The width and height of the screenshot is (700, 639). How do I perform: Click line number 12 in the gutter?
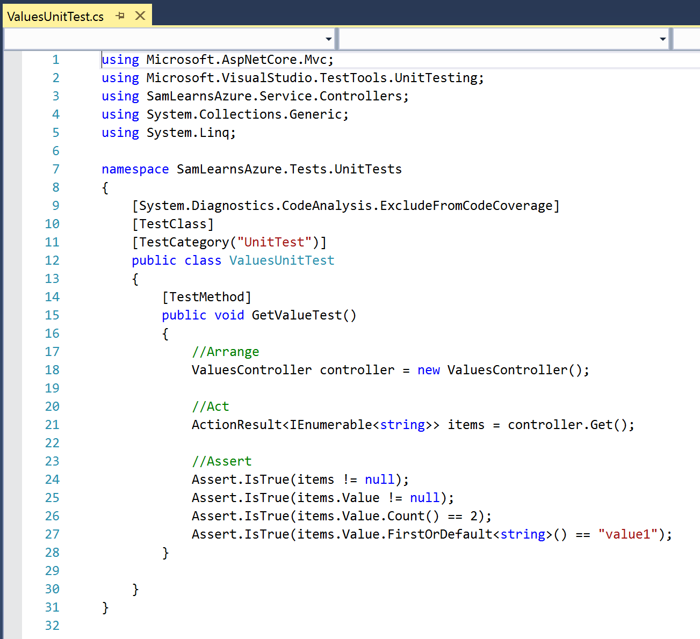tap(52, 260)
